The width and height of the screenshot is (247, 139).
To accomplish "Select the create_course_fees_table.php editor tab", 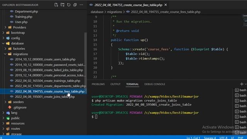I will point(128,5).
